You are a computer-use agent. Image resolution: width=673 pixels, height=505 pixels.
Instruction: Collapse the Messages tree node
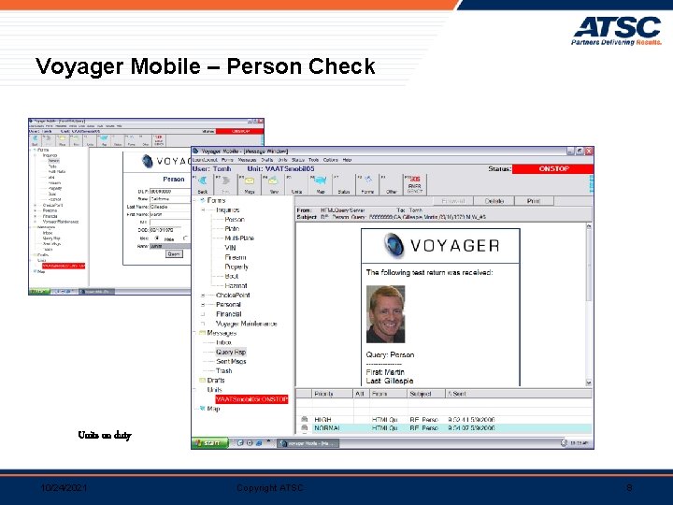(194, 333)
